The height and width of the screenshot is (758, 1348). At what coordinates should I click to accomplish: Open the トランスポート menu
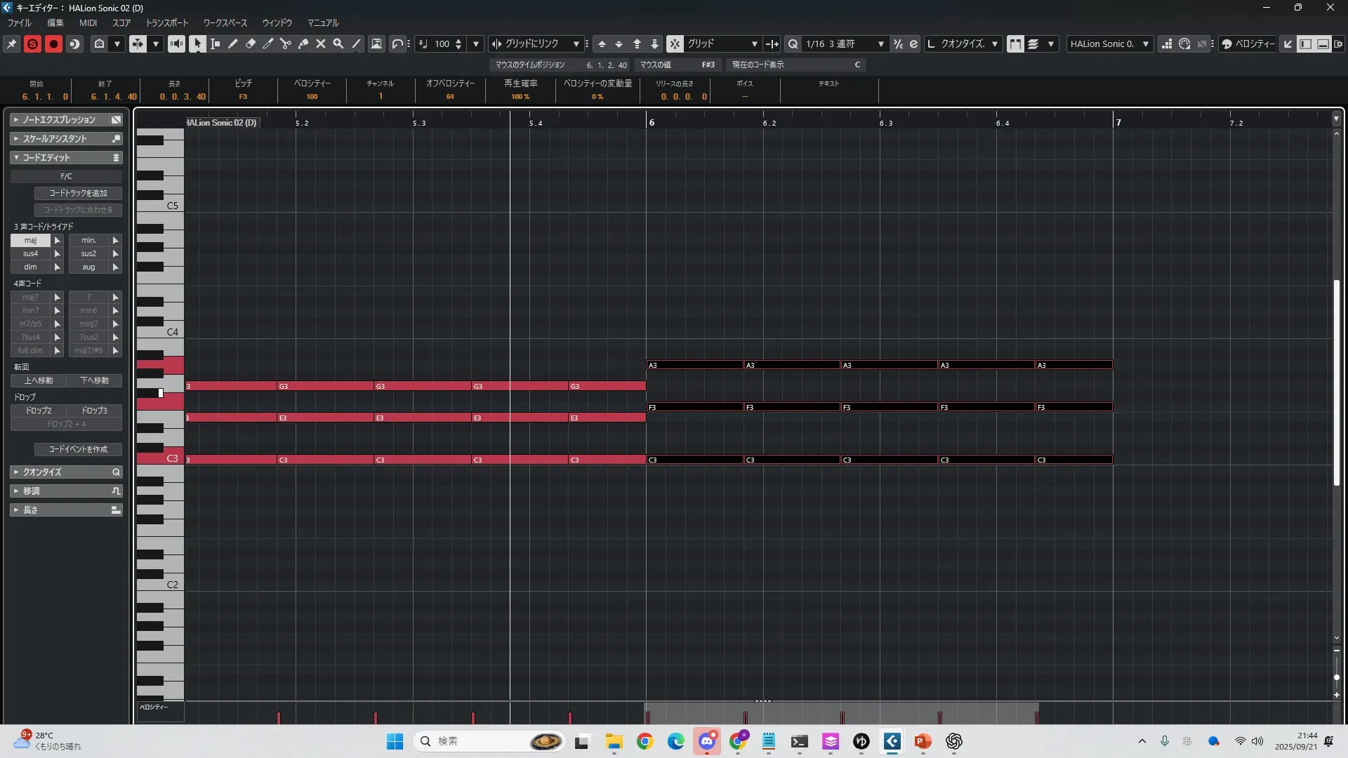(x=167, y=22)
